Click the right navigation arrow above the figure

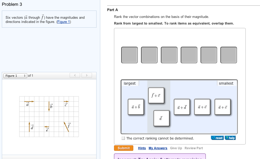tap(86, 75)
